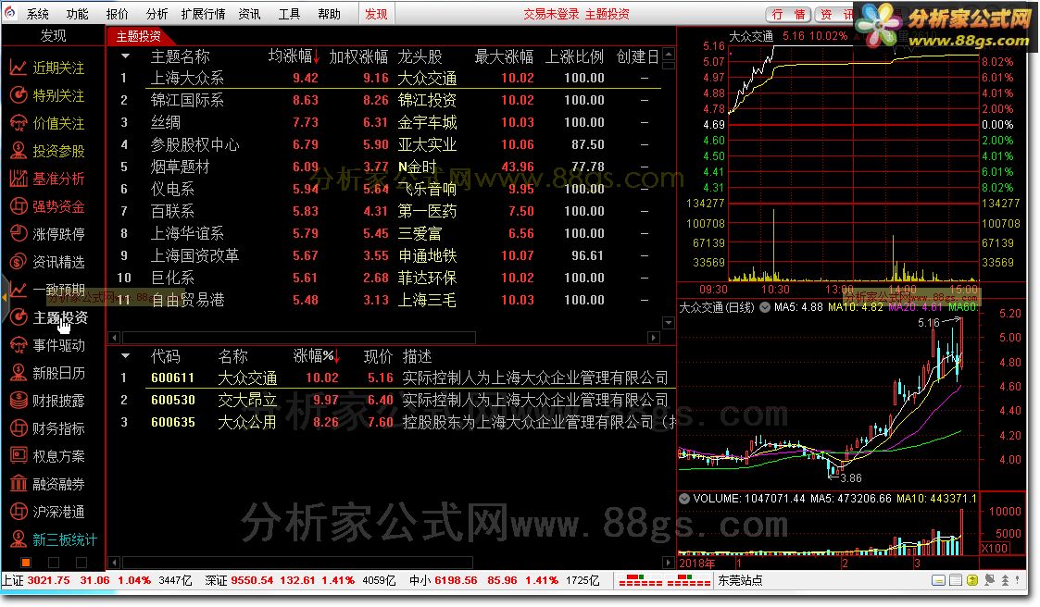Click the yellow status bar icon
The image size is (1040, 607).
click(972, 580)
